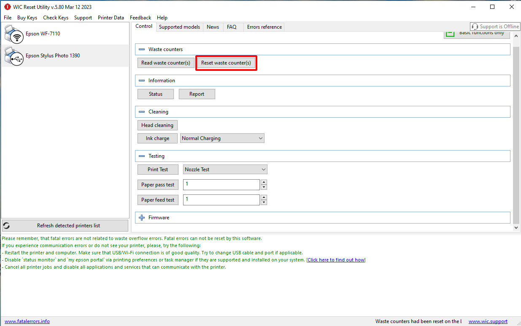Viewport: 521px width, 326px height.
Task: Click the Paper pass test number field
Action: (222, 185)
